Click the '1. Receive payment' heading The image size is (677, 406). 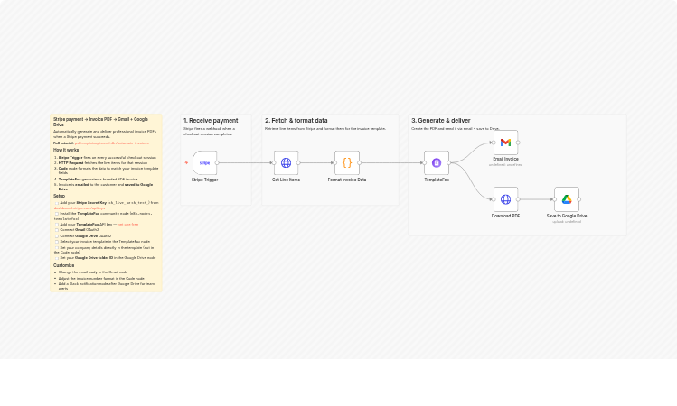click(x=211, y=121)
